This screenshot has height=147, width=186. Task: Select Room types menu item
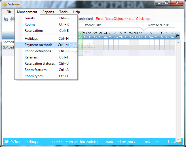(46, 76)
